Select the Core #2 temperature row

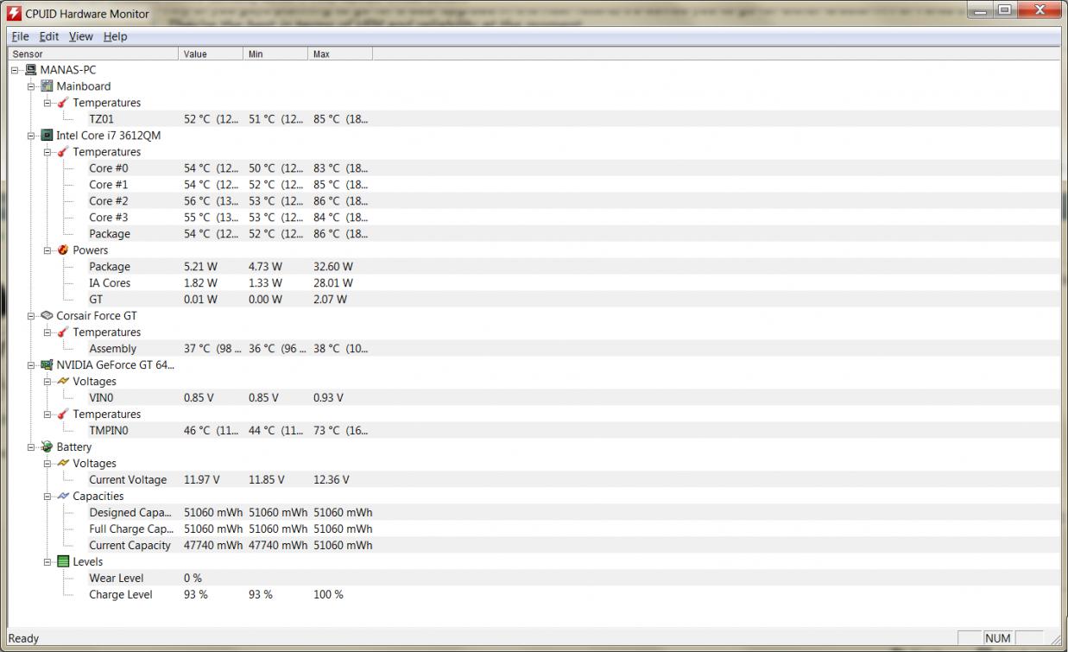pyautogui.click(x=108, y=201)
